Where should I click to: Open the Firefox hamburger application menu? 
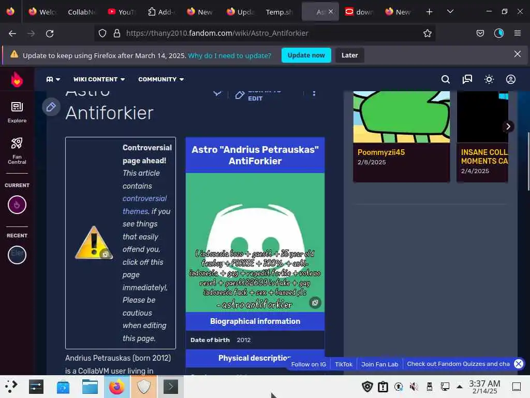click(x=517, y=33)
